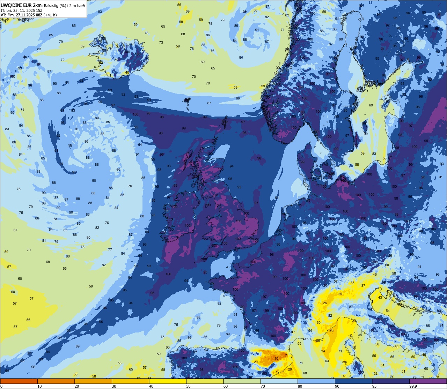Click the '30' tick label under the legend
This screenshot has height=389, width=447.
[114, 386]
